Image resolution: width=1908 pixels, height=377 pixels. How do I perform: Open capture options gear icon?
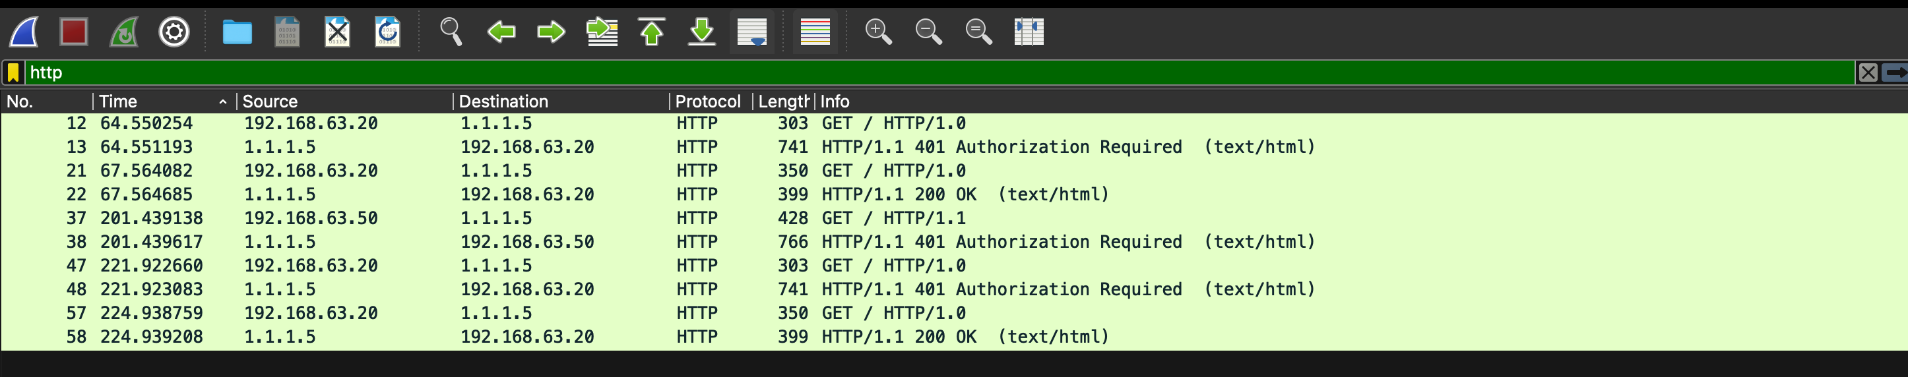(x=174, y=32)
